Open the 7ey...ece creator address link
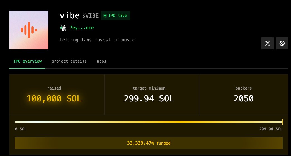 tap(82, 28)
